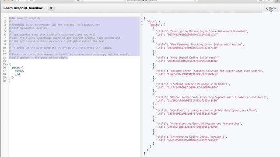This screenshot has height=157, width=280.
Task: Click the _id starting with "0176413761b"
Action: pyautogui.click(x=192, y=34)
